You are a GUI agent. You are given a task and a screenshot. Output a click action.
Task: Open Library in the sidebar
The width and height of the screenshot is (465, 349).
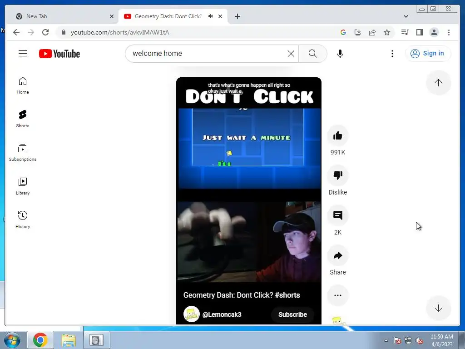[23, 186]
